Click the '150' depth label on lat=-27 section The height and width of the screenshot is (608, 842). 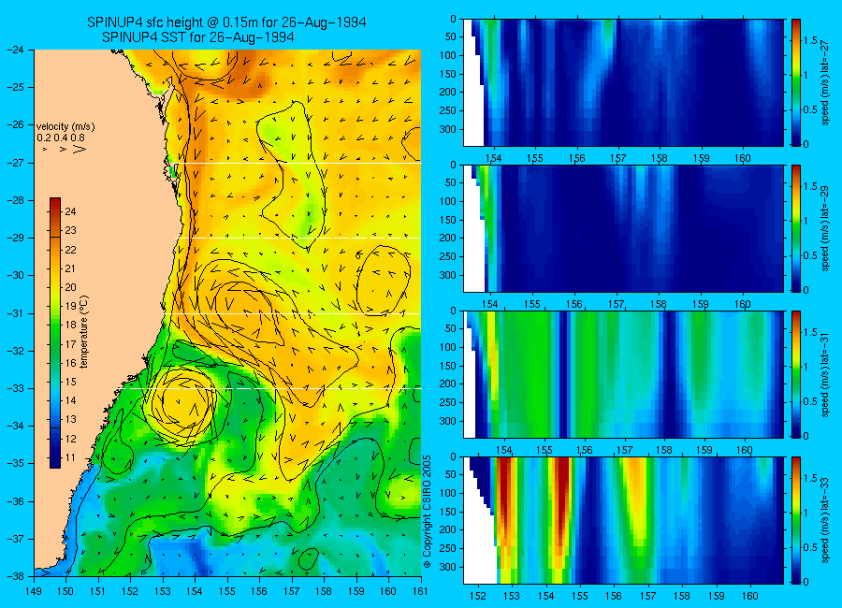448,74
